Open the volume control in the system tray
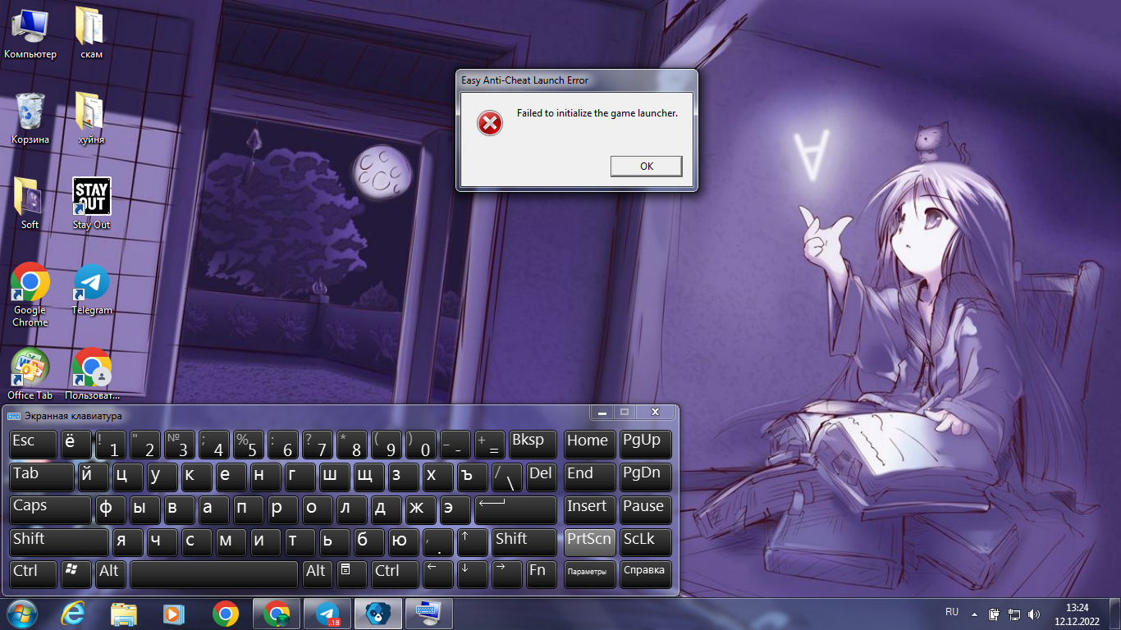The width and height of the screenshot is (1121, 630). pos(1033,614)
